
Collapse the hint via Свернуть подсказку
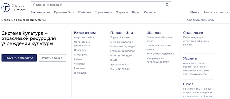pos(201,20)
